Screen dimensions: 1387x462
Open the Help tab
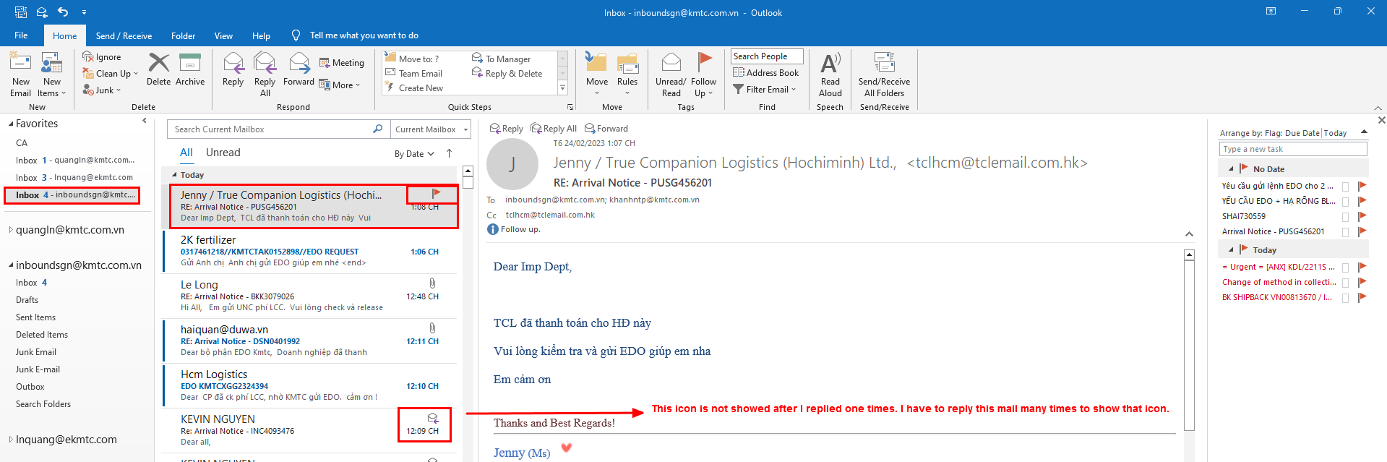click(261, 36)
